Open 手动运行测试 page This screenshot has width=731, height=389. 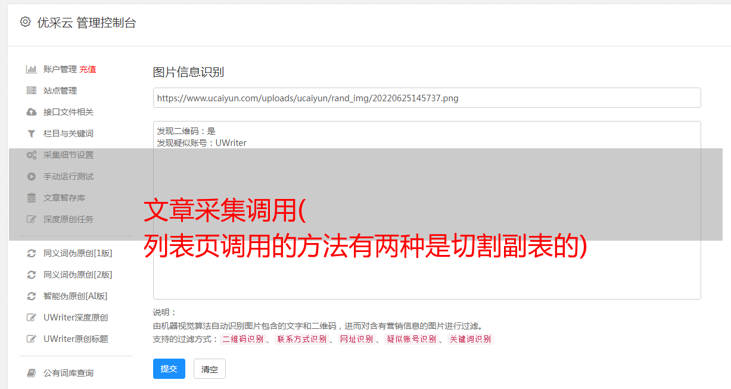coord(69,176)
